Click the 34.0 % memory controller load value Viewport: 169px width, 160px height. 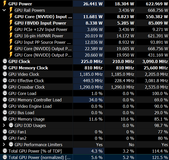[x=96, y=100]
